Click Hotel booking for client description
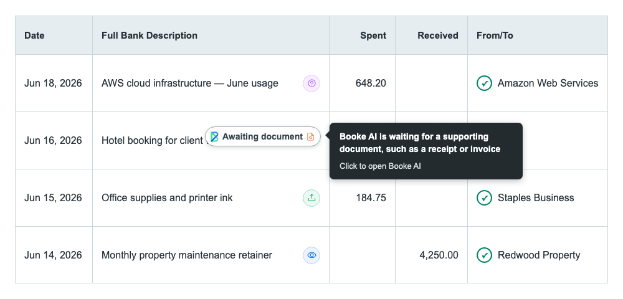This screenshot has height=299, width=623. coord(153,141)
